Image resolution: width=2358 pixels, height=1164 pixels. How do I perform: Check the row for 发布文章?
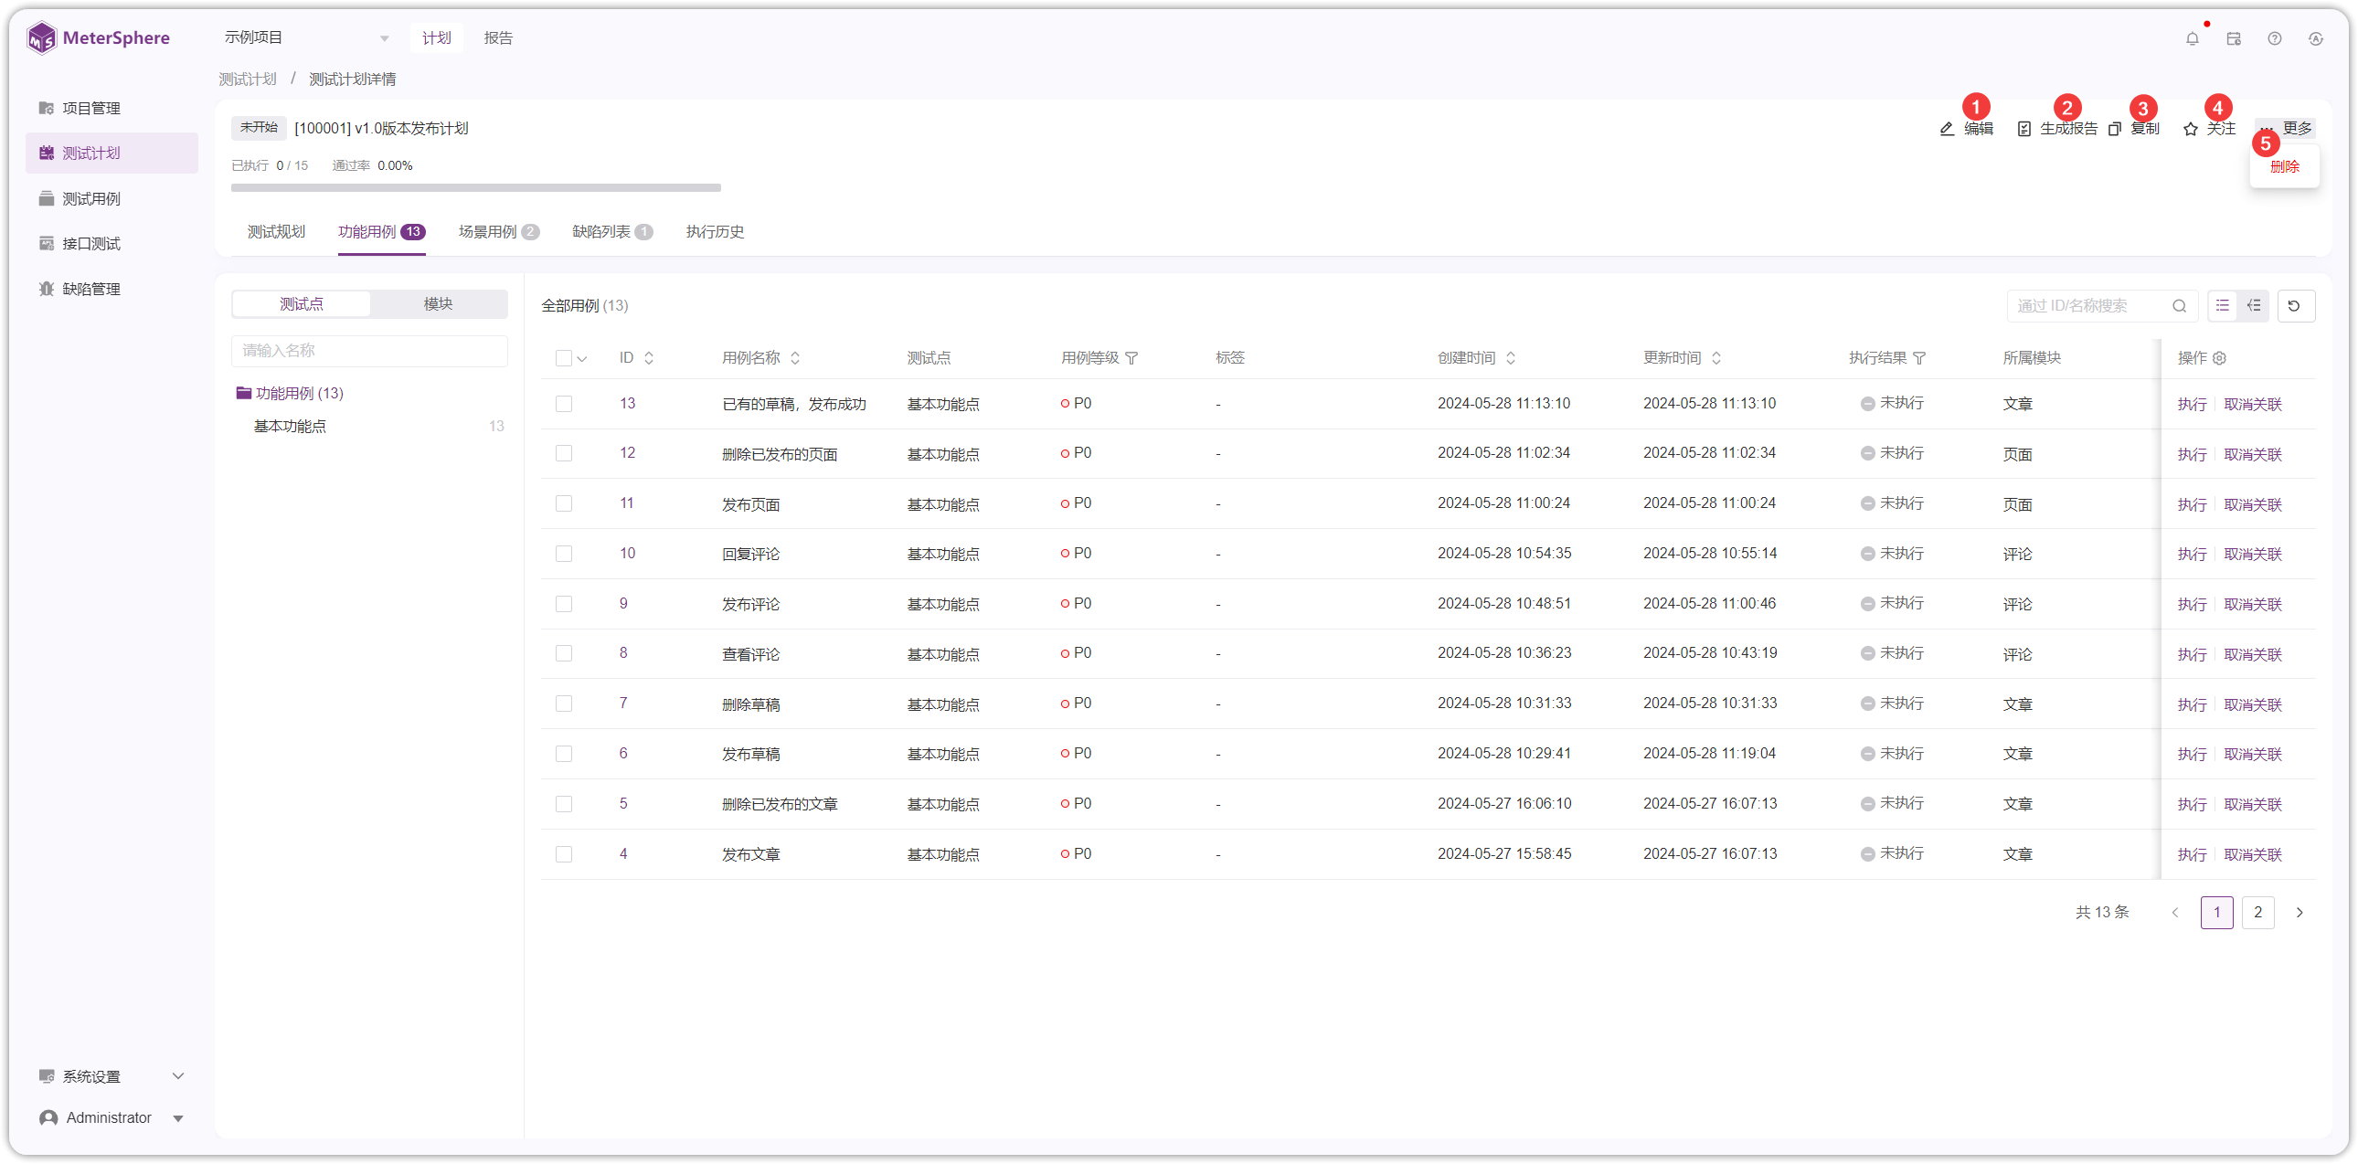pos(564,853)
